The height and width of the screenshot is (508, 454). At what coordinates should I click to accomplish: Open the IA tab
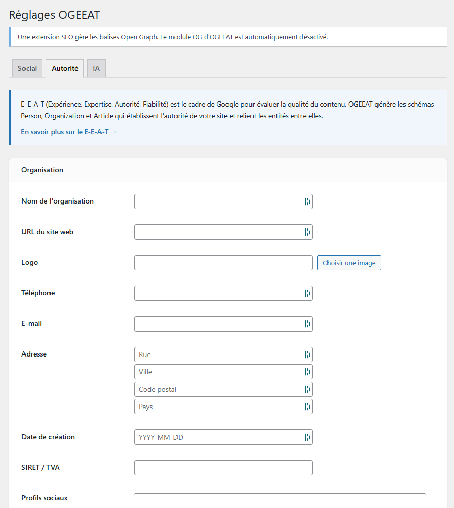[96, 68]
